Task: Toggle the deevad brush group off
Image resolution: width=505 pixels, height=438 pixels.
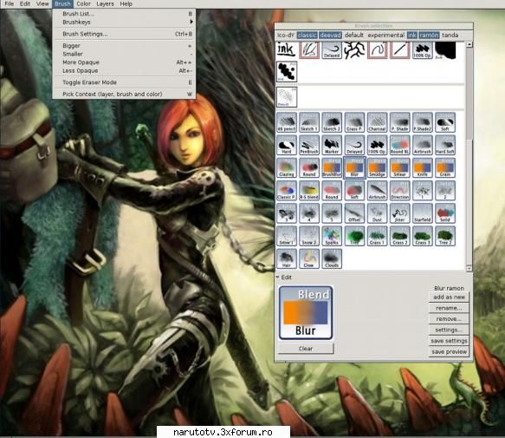Action: [330, 36]
